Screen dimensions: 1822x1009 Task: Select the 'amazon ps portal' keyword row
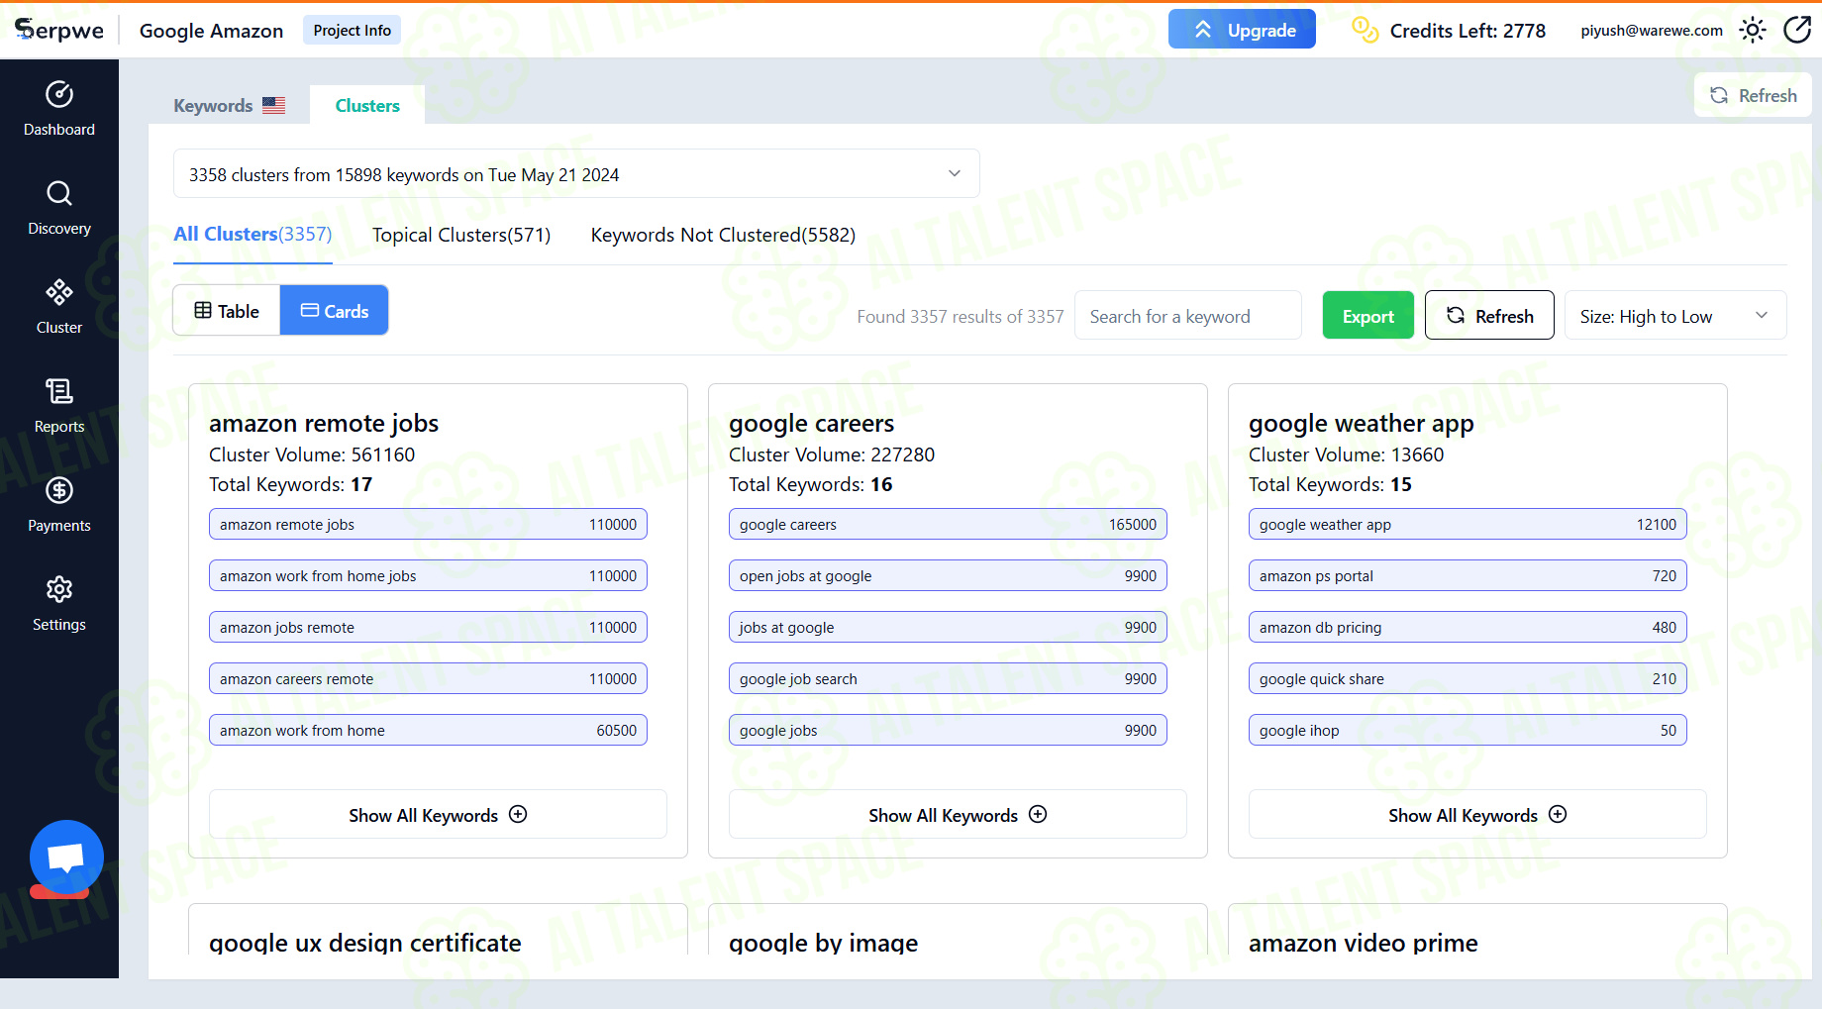[x=1468, y=575]
